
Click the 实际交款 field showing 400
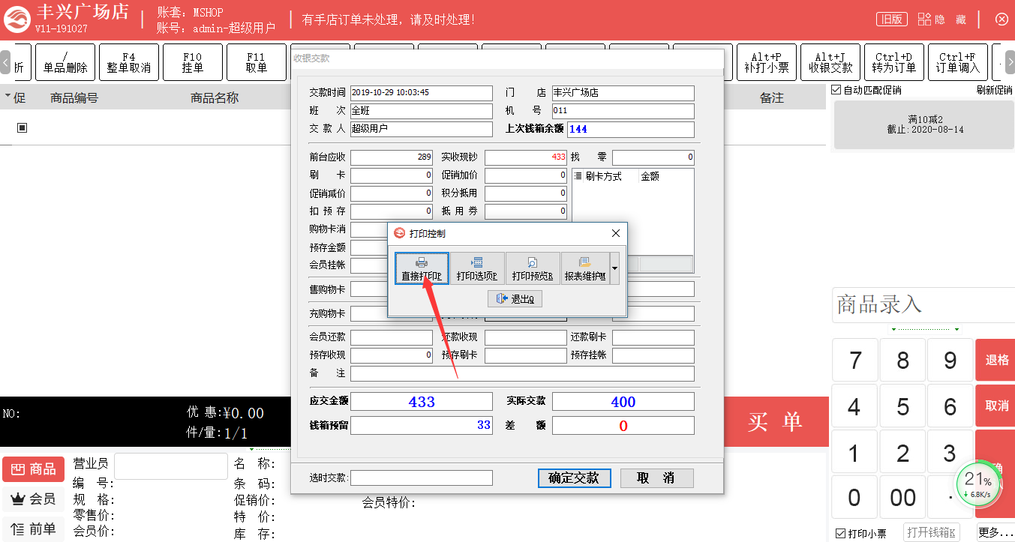[623, 402]
